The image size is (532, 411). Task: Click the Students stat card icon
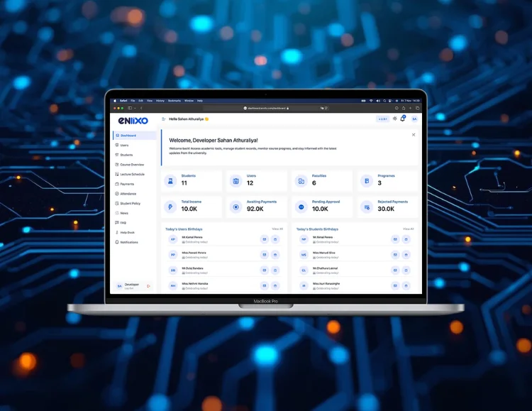tap(170, 181)
